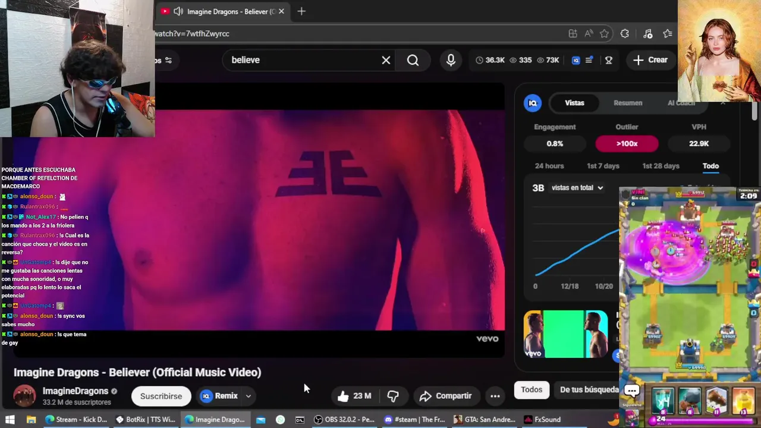Click the 73K eye stat
Screen dimensions: 761x428
pos(548,60)
